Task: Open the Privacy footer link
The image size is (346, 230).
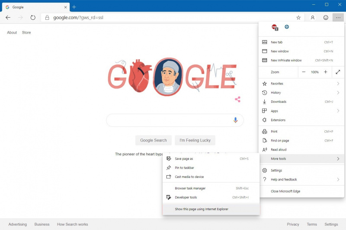Action: click(x=293, y=224)
